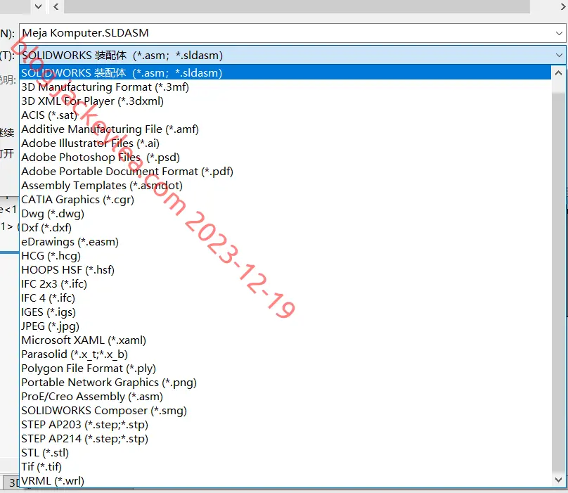Image resolution: width=568 pixels, height=493 pixels.
Task: Choose 3D Manufacturing Format (*.3mf)
Action: [x=285, y=87]
